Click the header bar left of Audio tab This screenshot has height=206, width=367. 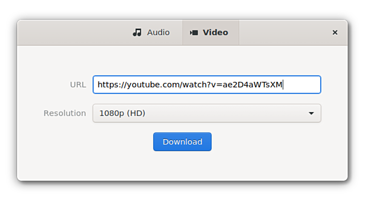(73, 33)
